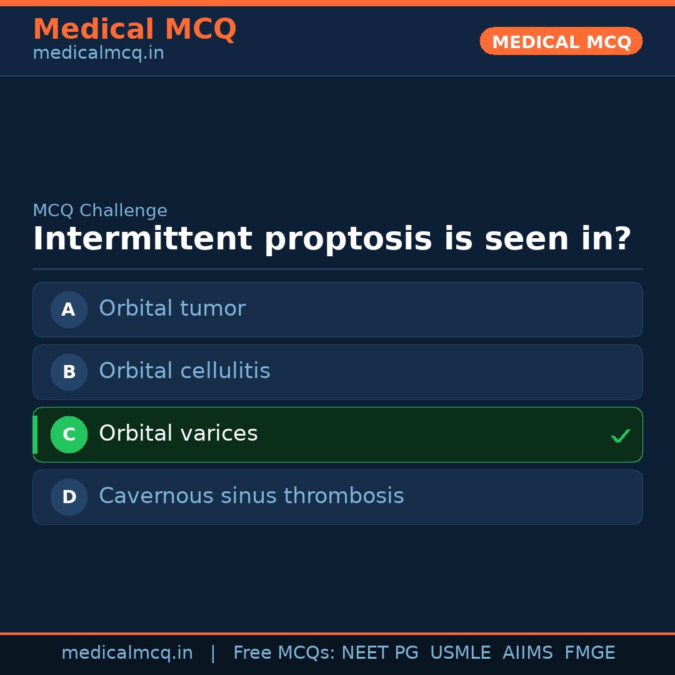The height and width of the screenshot is (675, 675).
Task: Click the orange MEDICAL MCQ badge
Action: [x=561, y=41]
